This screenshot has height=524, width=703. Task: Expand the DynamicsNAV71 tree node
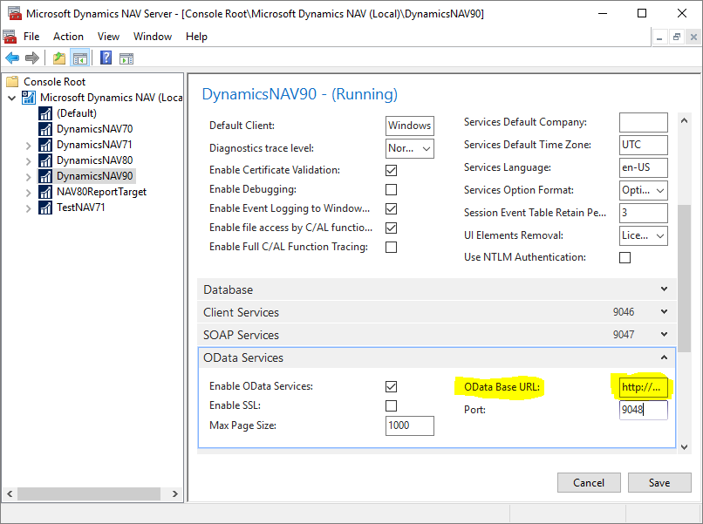pos(28,146)
